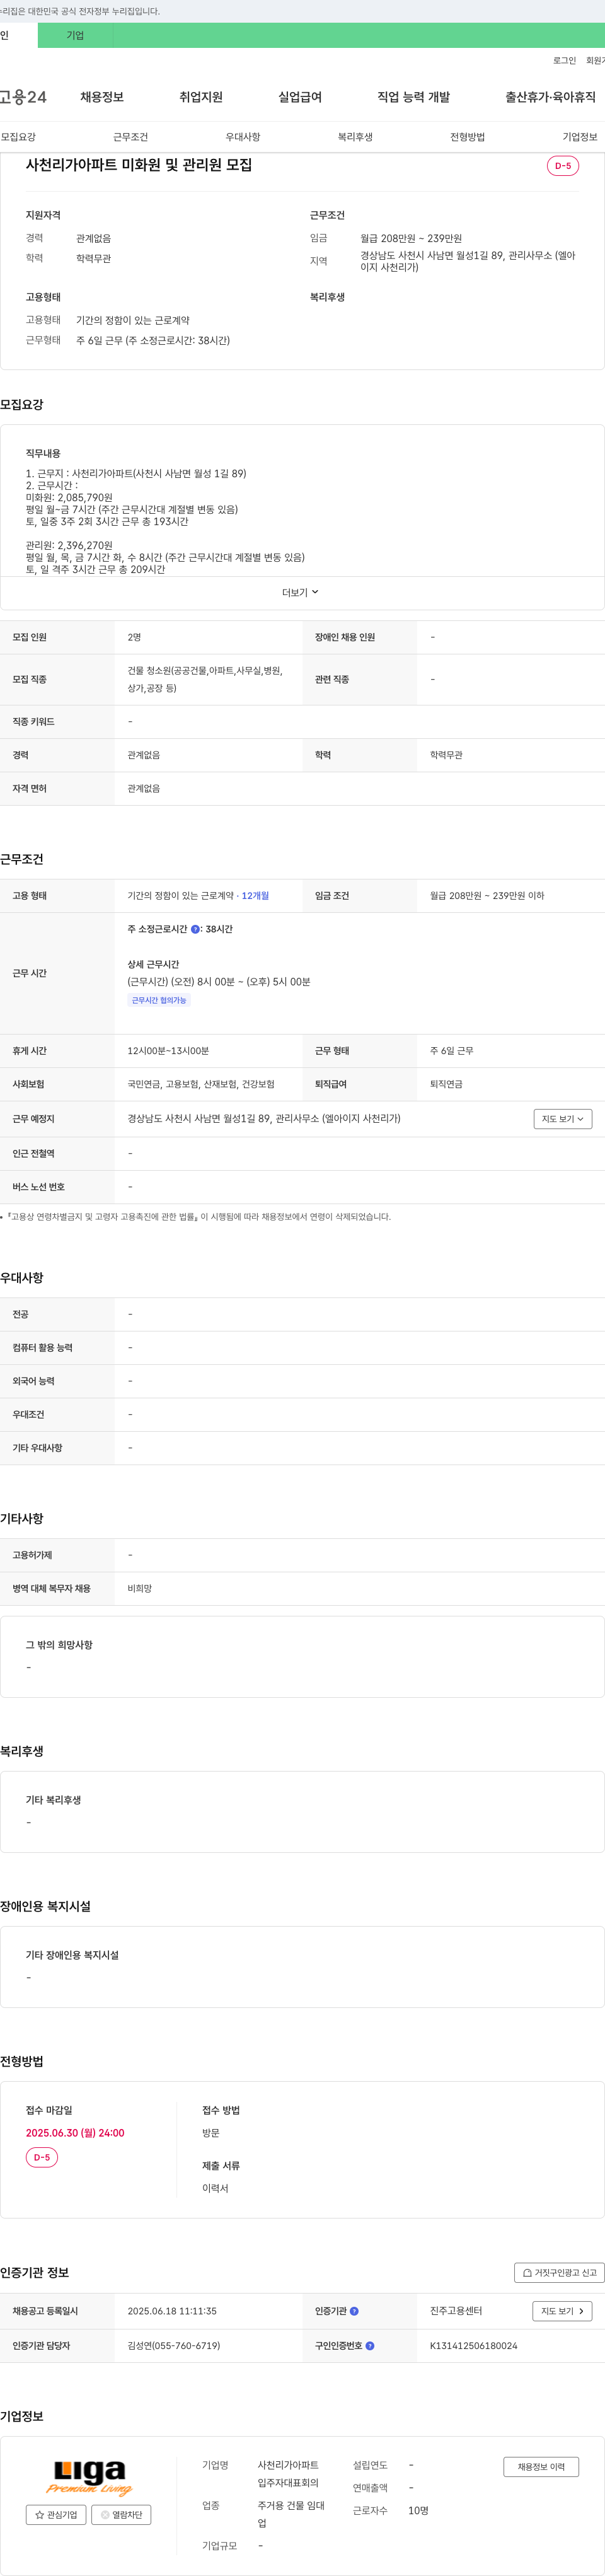Jump to 우대사항 section tab
The image size is (605, 2576).
[243, 137]
